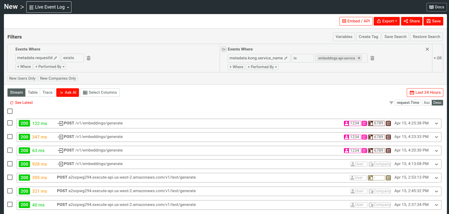Expand the Apr 15, 2:53:13 PM event
This screenshot has height=214, width=449.
point(436,178)
